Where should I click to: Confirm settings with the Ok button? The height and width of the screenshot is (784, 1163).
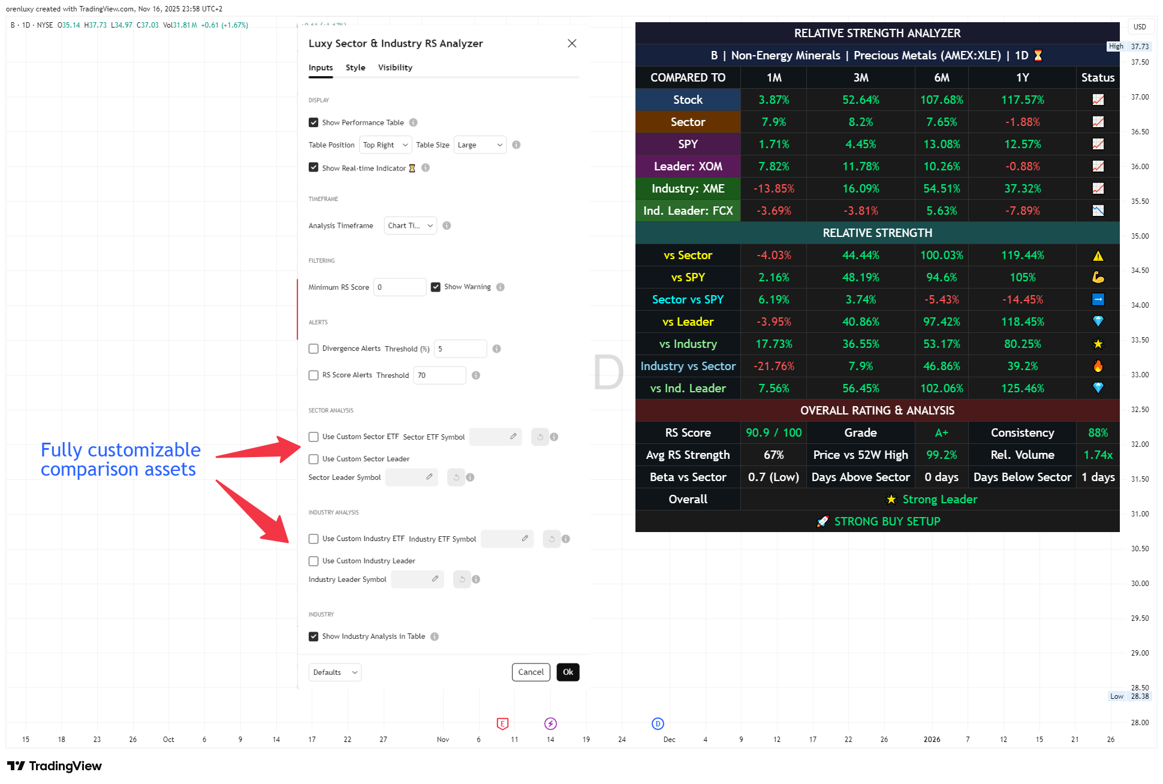tap(568, 672)
